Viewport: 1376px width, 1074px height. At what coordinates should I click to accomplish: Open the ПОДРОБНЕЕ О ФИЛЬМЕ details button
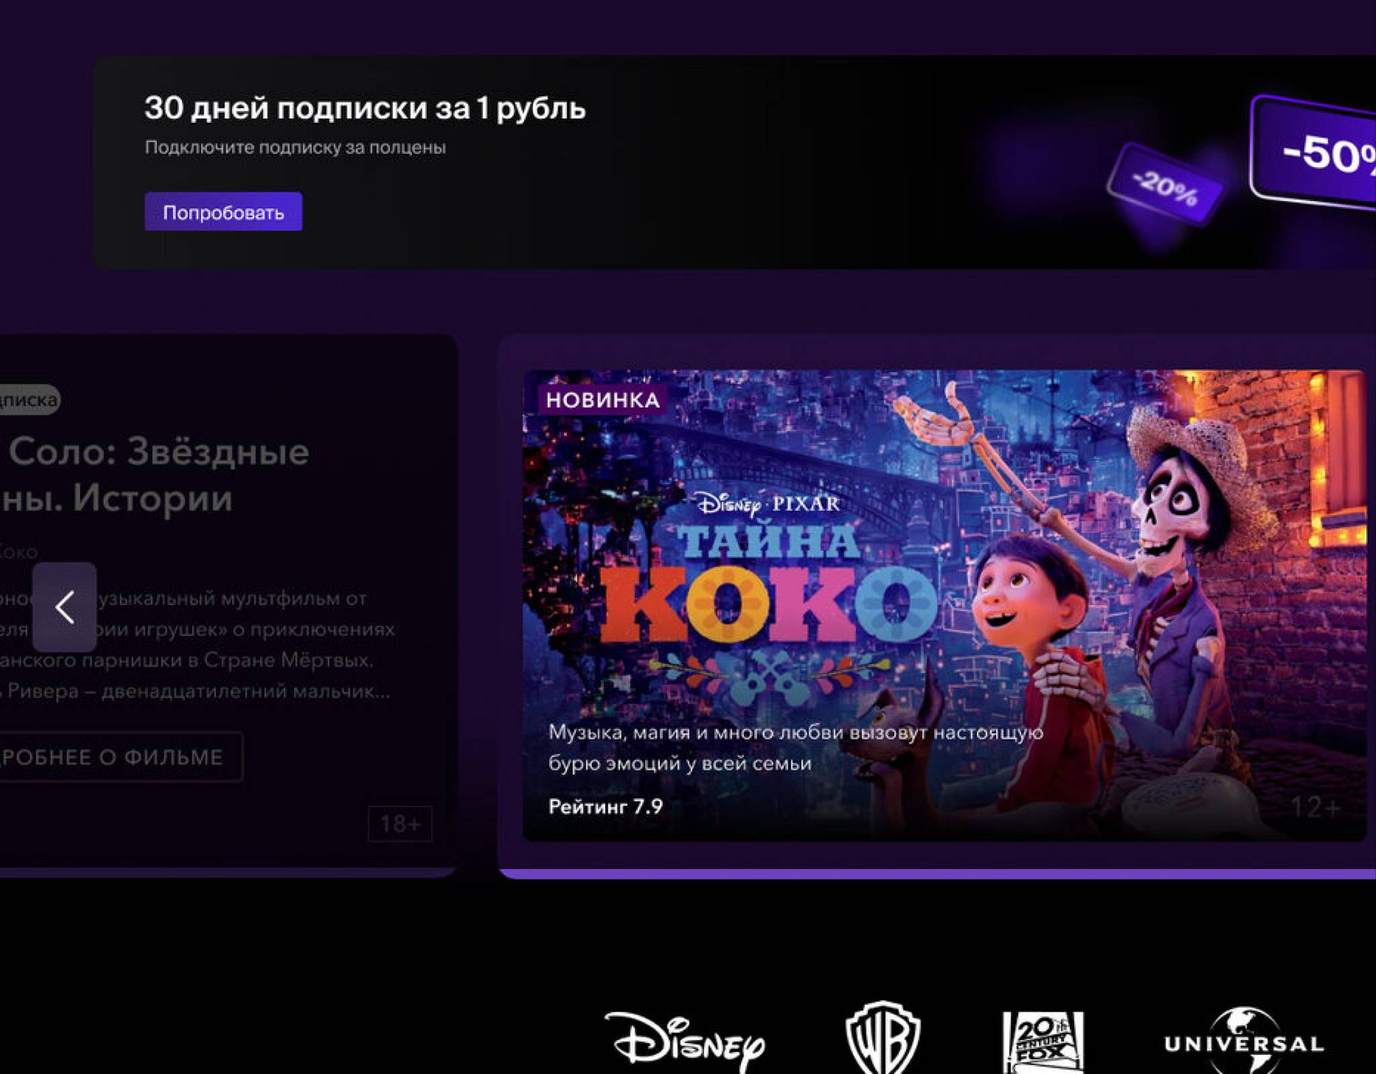coord(121,757)
